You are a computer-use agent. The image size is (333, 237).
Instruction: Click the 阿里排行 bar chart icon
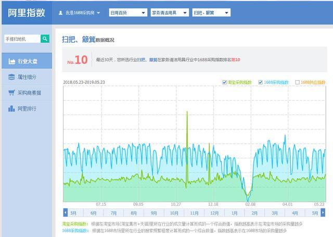coord(11,109)
